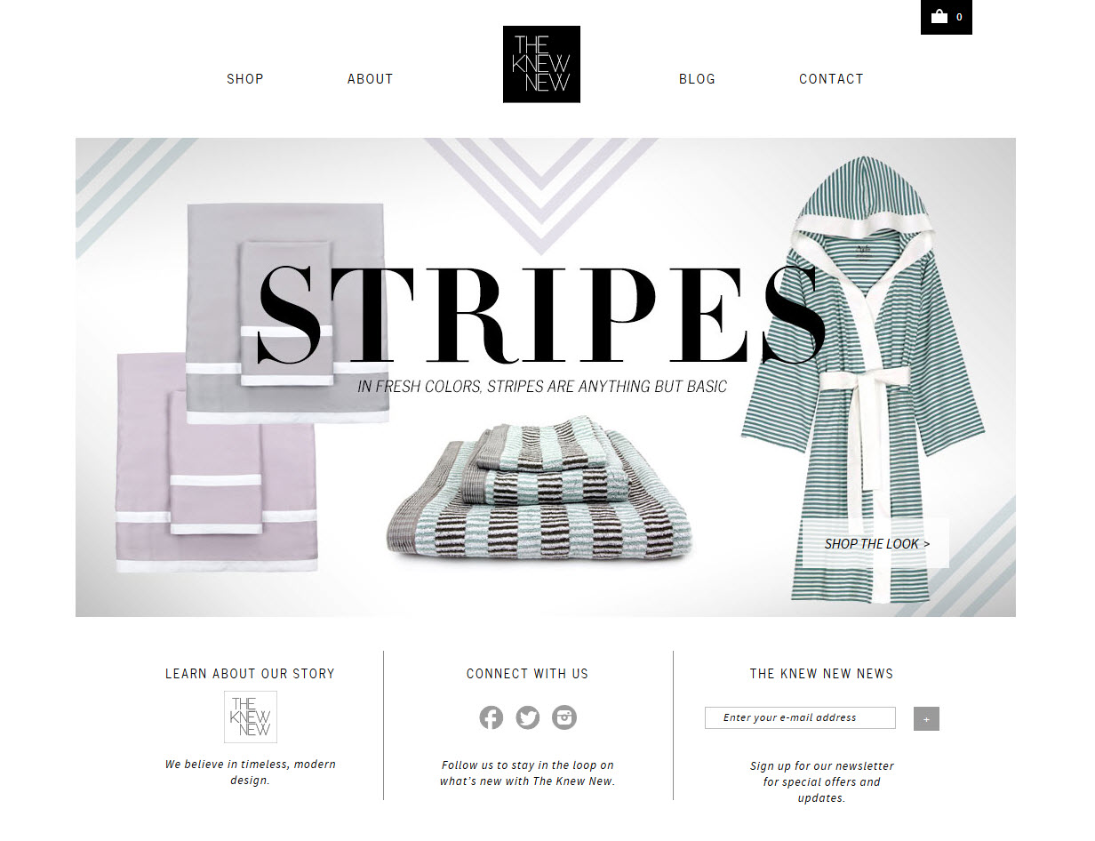Visit the Instagram camera icon
This screenshot has height=841, width=1095.
[564, 717]
